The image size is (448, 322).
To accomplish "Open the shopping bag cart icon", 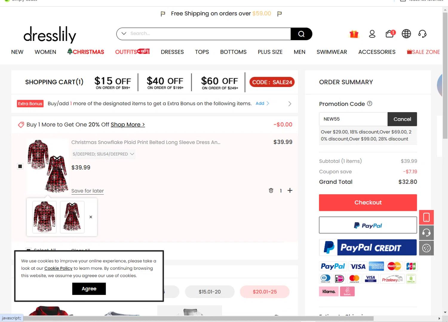I will tap(390, 34).
